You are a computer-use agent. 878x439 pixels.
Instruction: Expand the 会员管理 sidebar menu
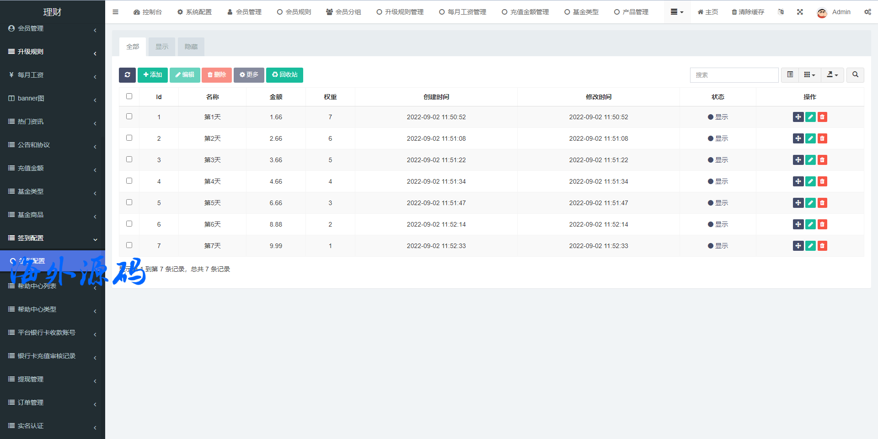pyautogui.click(x=52, y=28)
